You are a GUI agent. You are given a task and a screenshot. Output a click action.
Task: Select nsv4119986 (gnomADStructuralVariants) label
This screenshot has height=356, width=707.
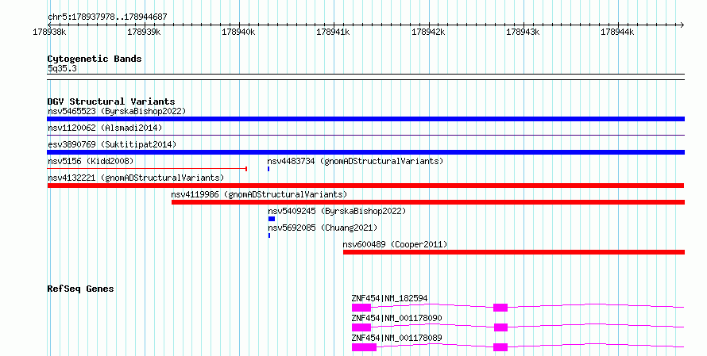[x=259, y=194]
